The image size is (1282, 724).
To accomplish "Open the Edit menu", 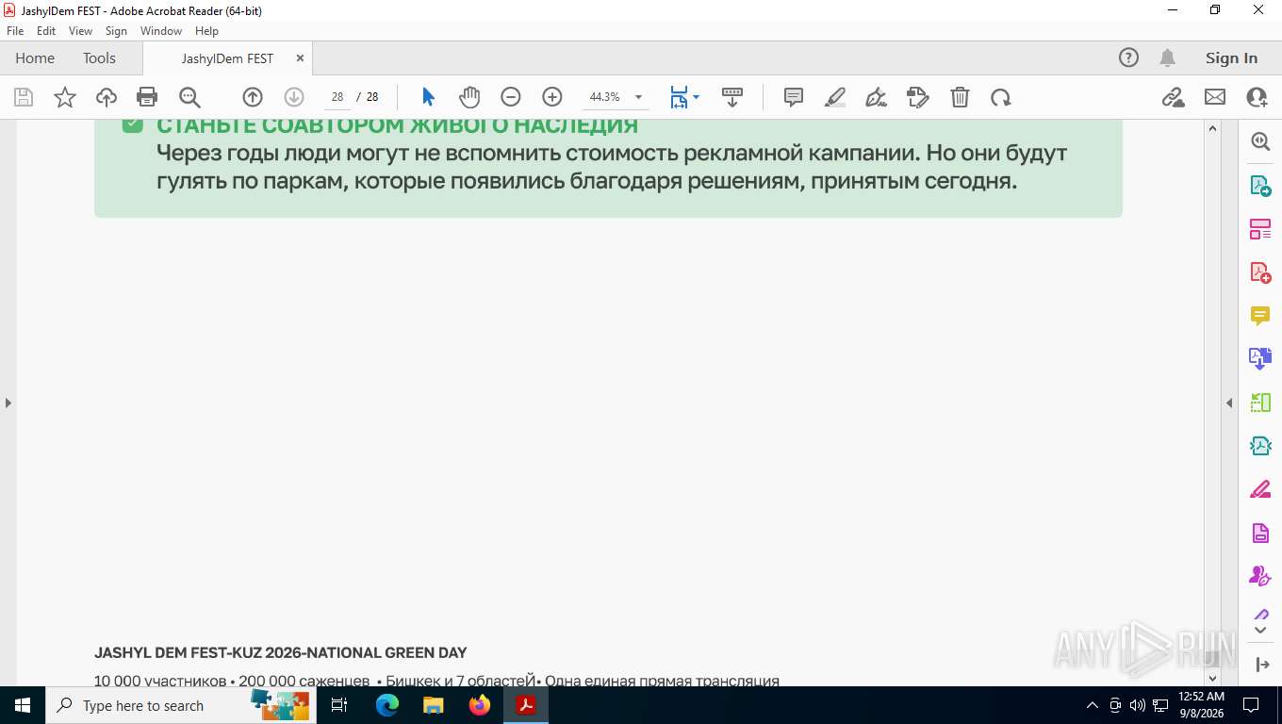I will (46, 31).
